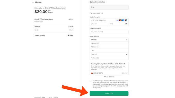This screenshot has height=98, width=175.
Task: Click the Tax info icon
Action: click(x=38, y=30)
